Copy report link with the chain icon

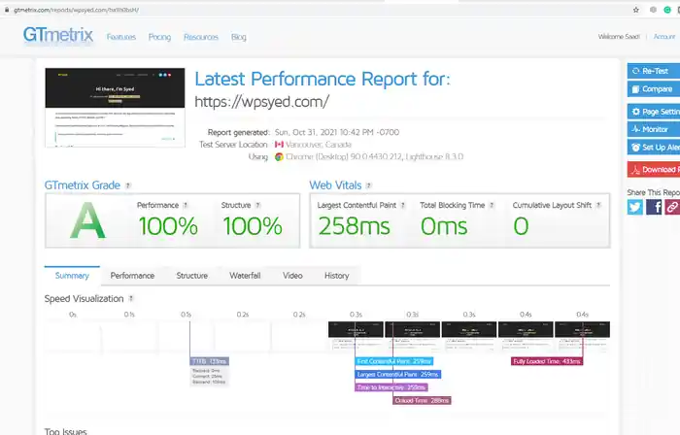[672, 207]
